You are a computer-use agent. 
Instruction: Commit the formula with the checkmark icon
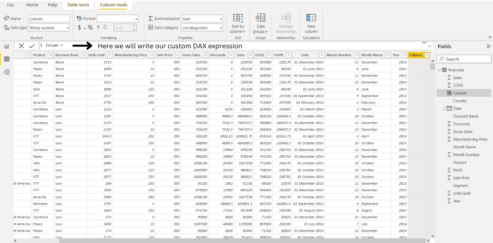tap(32, 45)
